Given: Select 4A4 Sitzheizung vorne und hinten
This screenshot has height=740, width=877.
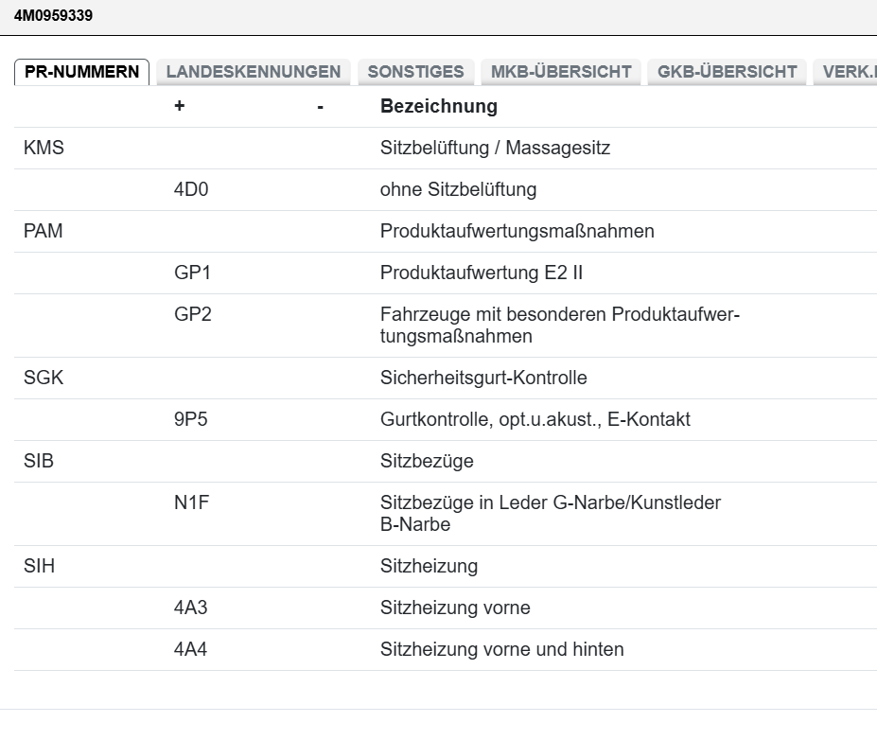Looking at the screenshot, I should point(191,650).
